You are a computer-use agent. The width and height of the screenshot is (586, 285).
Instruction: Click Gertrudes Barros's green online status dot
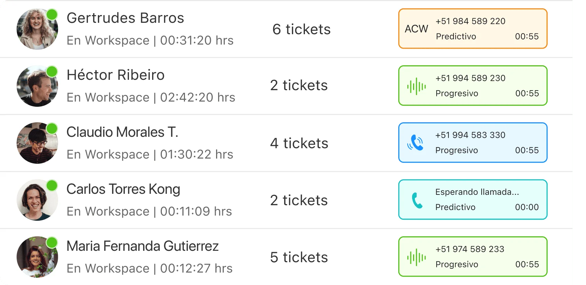52,15
